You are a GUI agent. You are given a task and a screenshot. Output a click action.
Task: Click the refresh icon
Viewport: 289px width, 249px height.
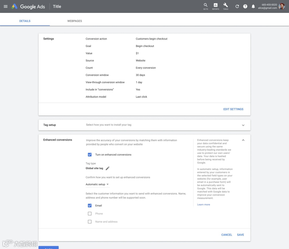(237, 6)
